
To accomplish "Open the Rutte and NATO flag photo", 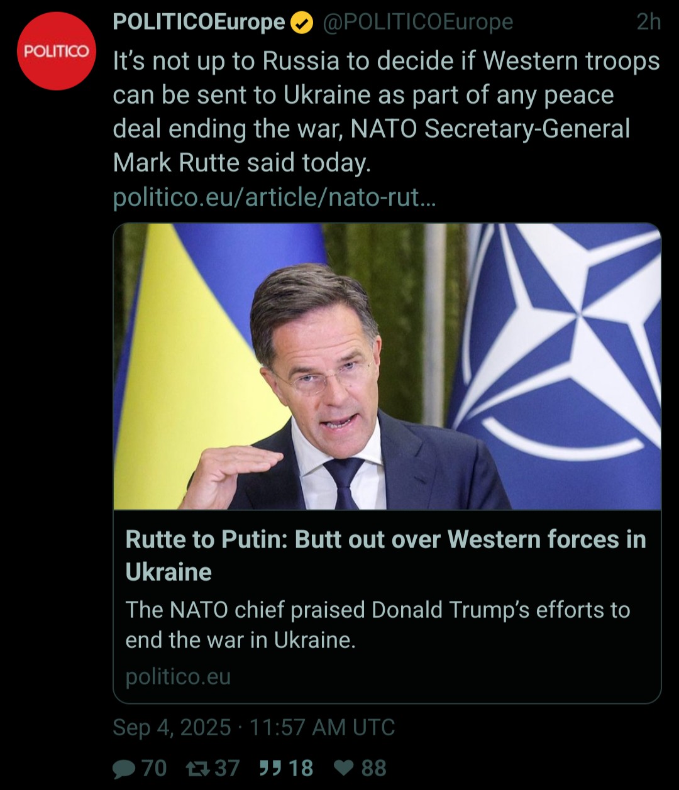I will coord(387,366).
